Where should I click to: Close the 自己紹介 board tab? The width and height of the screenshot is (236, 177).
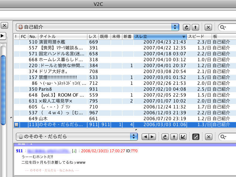pos(208,27)
